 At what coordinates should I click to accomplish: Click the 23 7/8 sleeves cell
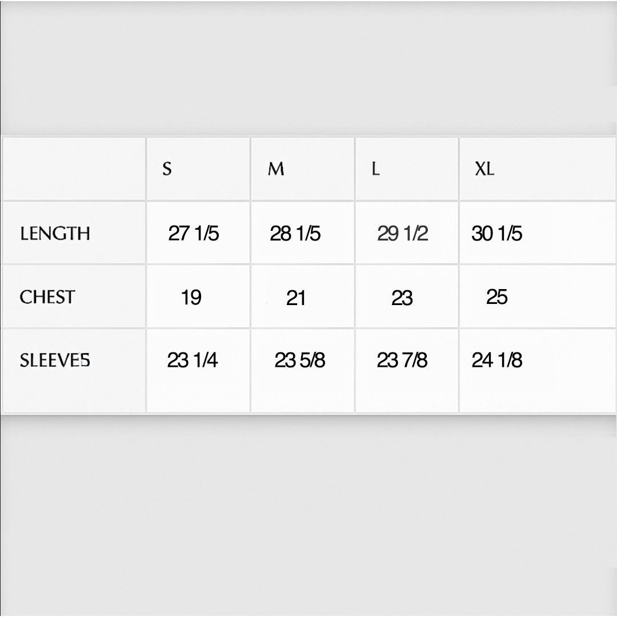pos(402,360)
